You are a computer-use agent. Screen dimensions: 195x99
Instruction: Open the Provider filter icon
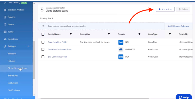click(139, 34)
